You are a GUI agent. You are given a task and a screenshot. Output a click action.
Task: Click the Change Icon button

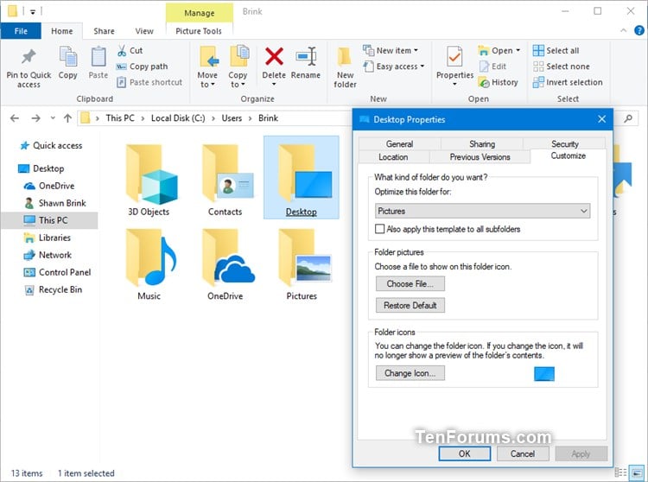coord(410,373)
